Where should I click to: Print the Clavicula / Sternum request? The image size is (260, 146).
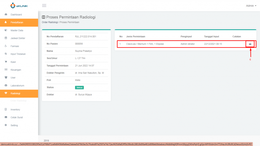click(x=250, y=44)
